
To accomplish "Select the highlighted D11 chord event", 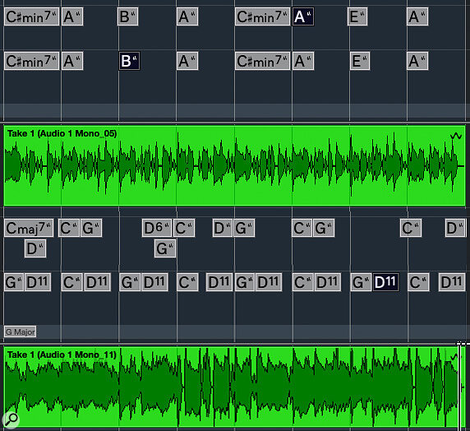I will click(385, 282).
